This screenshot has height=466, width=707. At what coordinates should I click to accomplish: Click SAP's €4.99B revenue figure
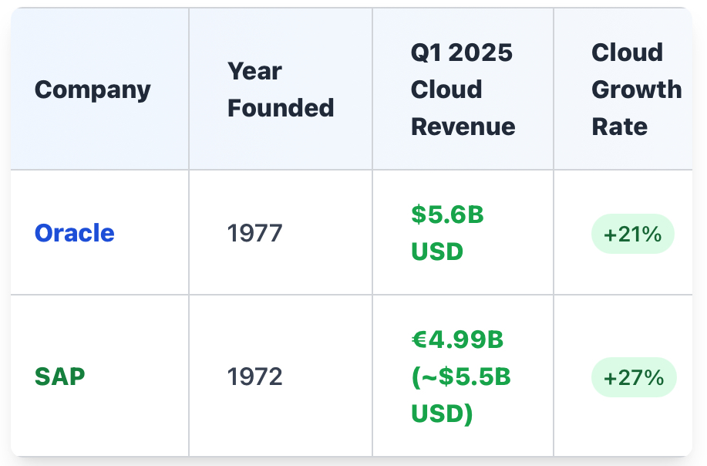click(x=457, y=339)
